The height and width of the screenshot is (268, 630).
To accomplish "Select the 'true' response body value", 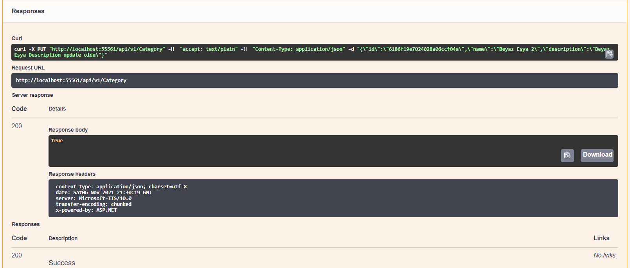I will pos(57,141).
